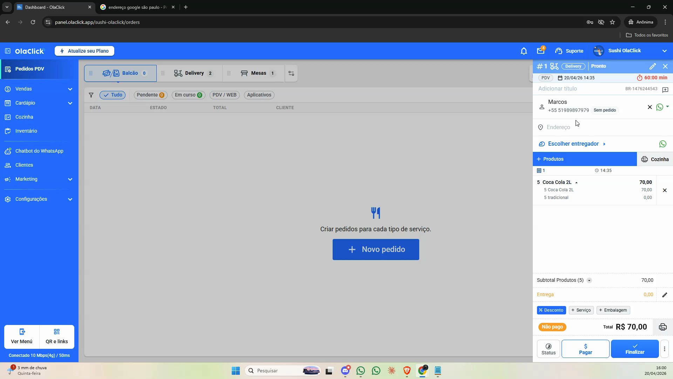The height and width of the screenshot is (379, 673).
Task: Open Subtotal Produtos dropdown arrow
Action: coord(589,280)
